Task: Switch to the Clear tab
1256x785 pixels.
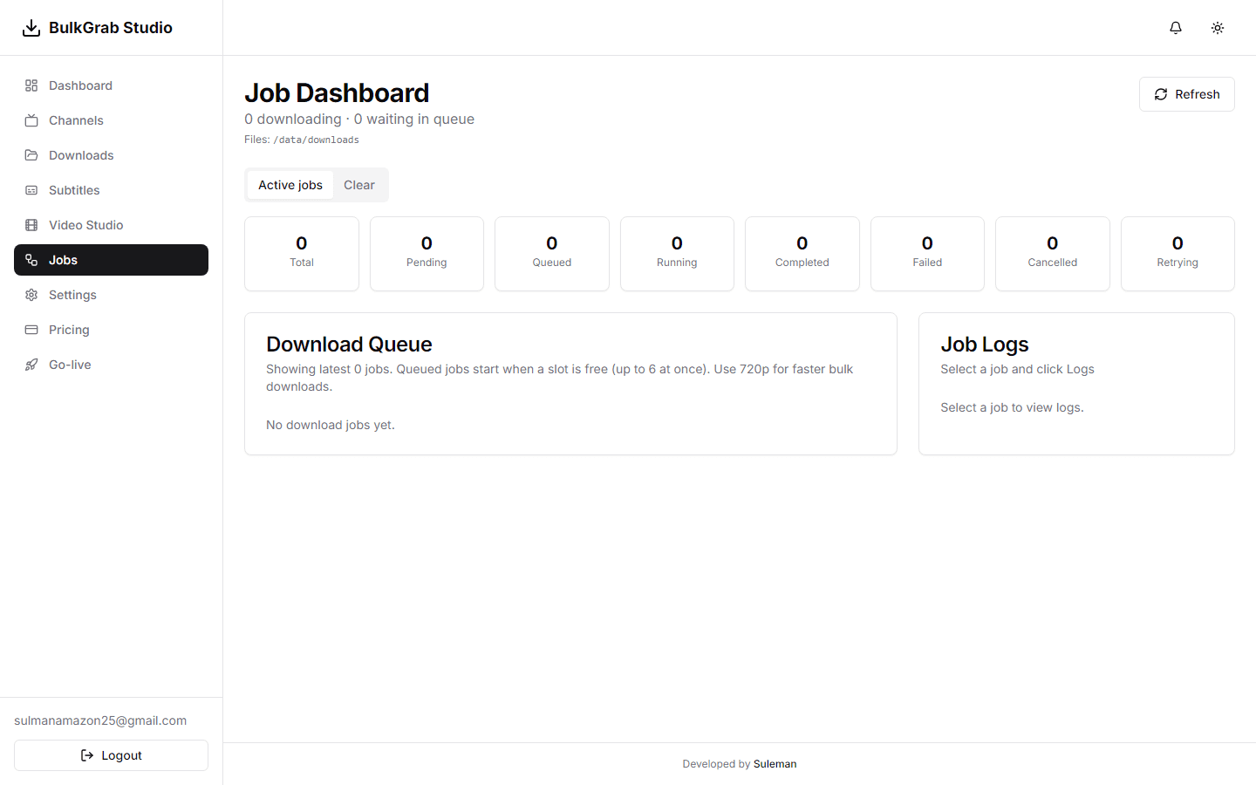Action: point(359,185)
